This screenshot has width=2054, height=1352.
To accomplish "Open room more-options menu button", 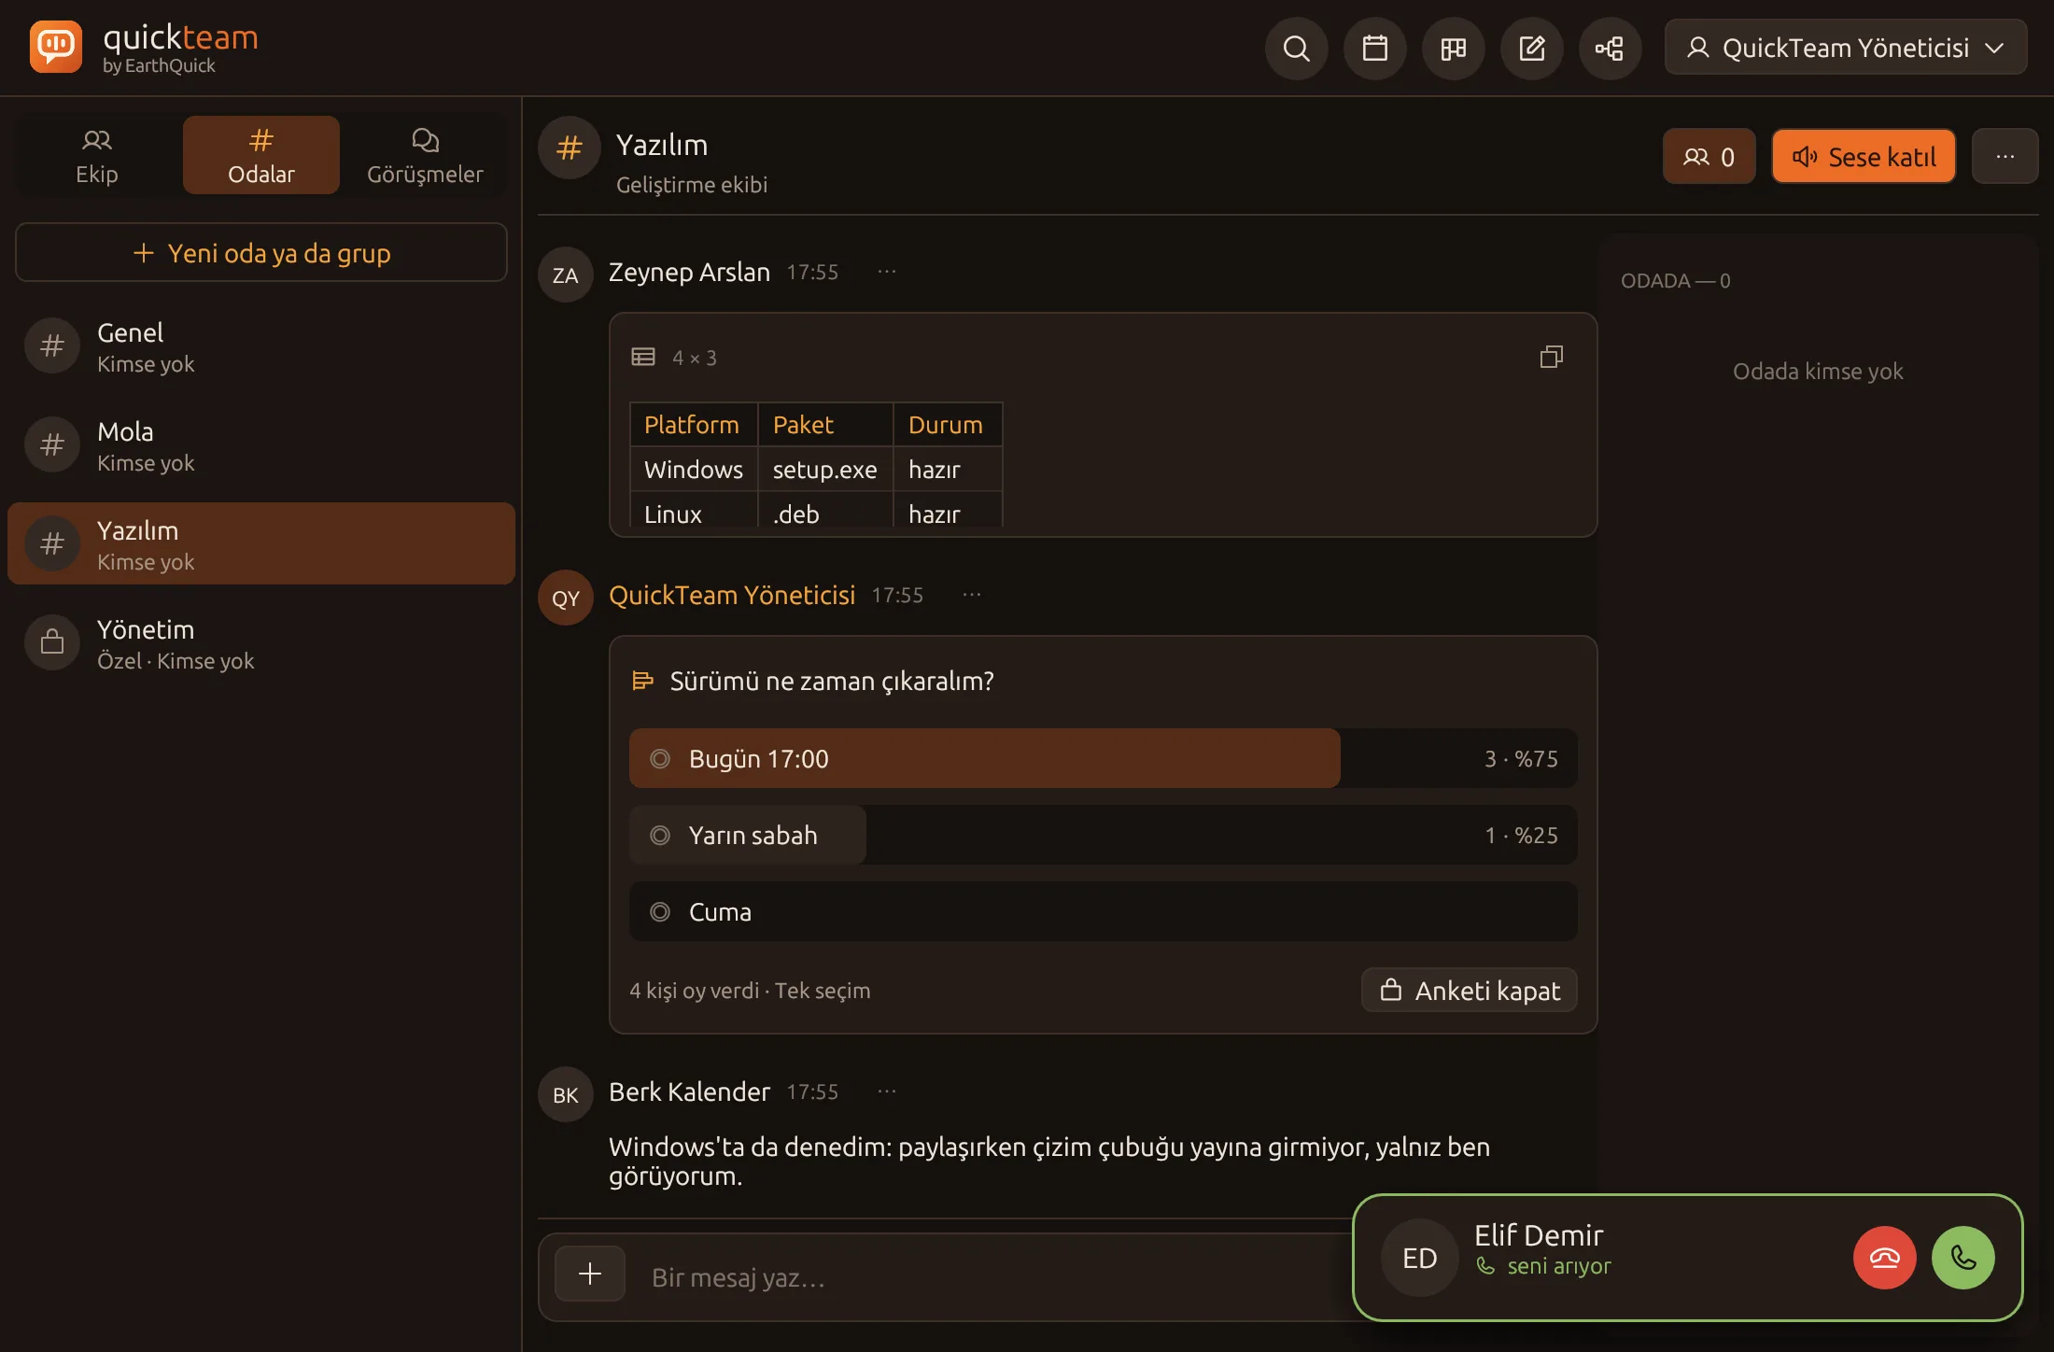I will click(2005, 156).
